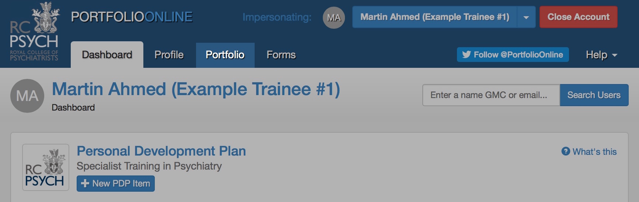Screen dimensions: 639x202
Task: Click the RC Psych crest logo in header
Action: click(x=34, y=32)
